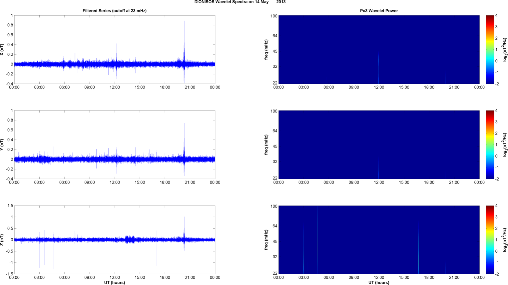Click '15:00' tick below the top wavelet plot
This screenshot has height=285, width=508.
click(404, 87)
